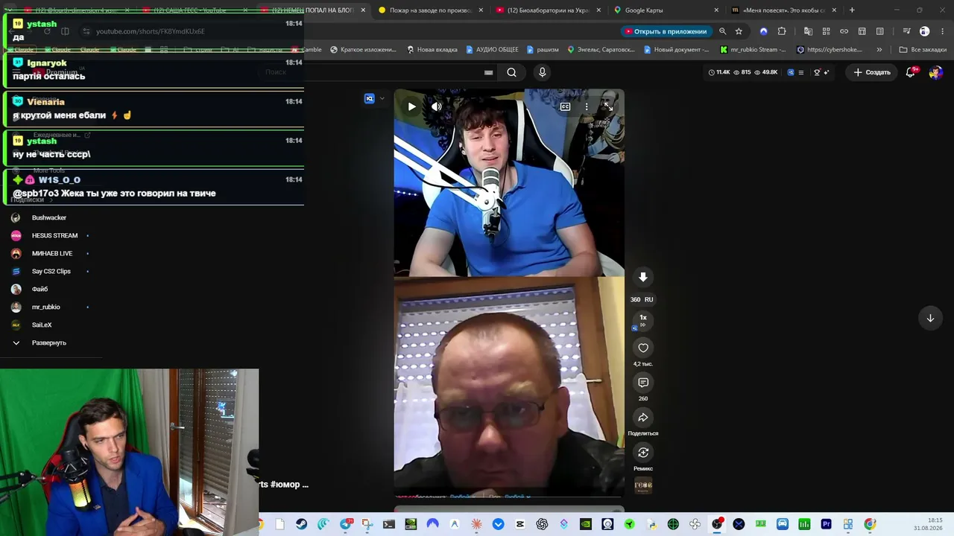This screenshot has height=536, width=954.
Task: Open Steam from the taskbar
Action: pos(301,524)
